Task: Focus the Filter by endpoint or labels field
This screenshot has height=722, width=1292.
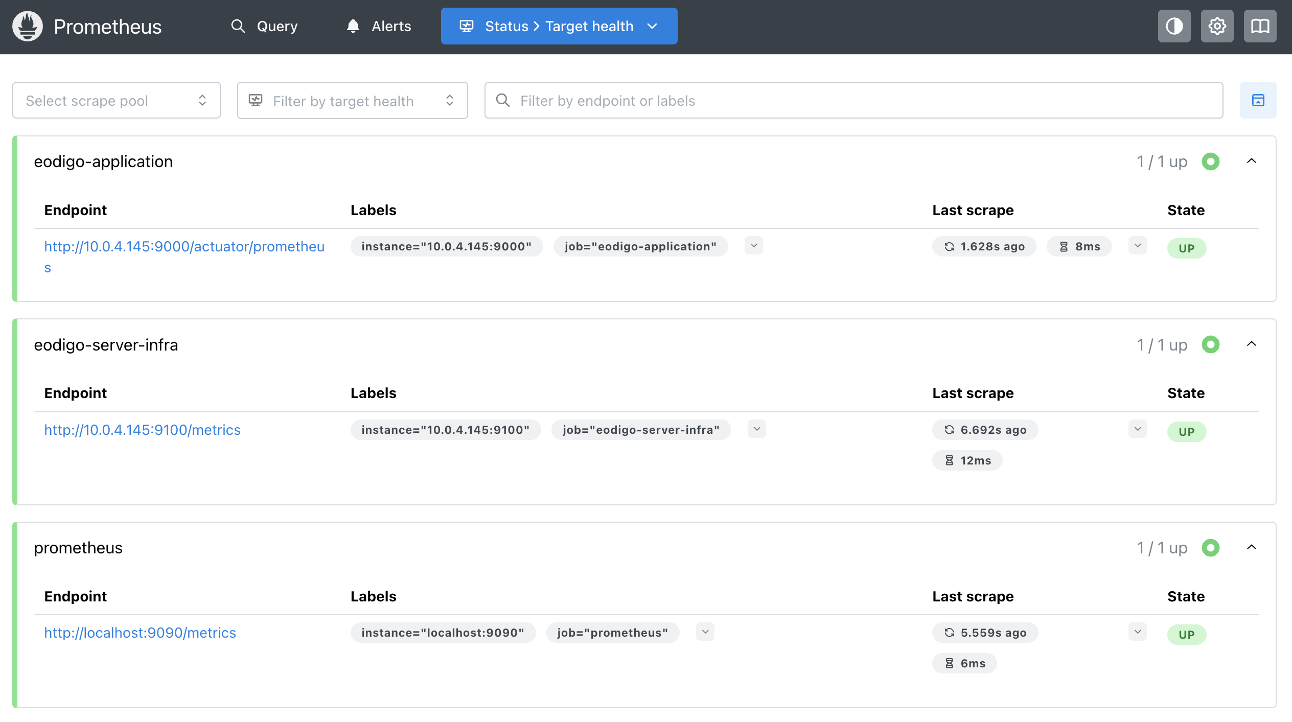Action: pyautogui.click(x=853, y=101)
